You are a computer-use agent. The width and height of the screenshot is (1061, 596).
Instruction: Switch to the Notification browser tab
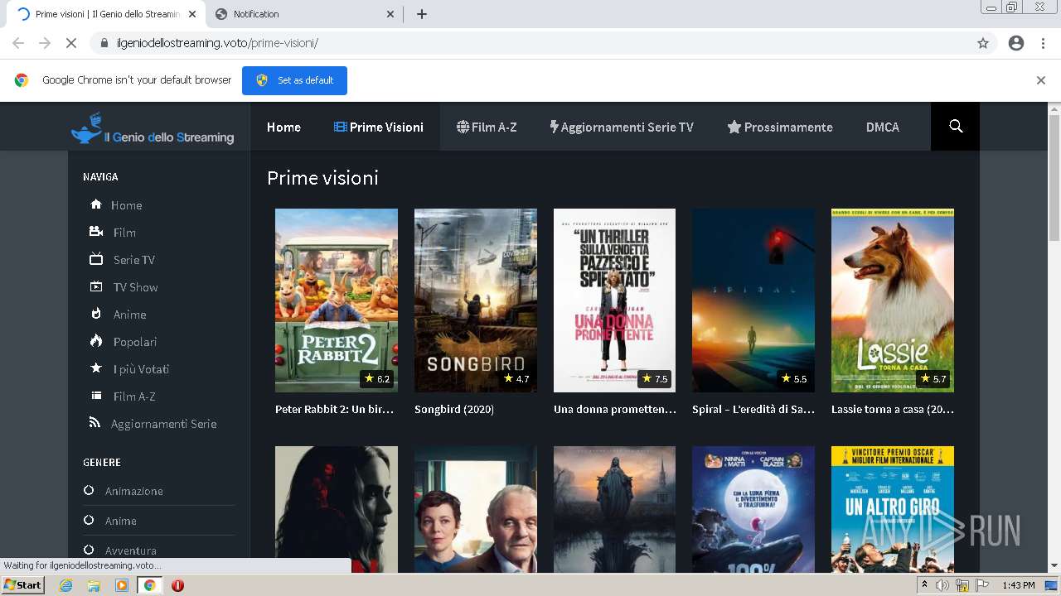coord(303,14)
